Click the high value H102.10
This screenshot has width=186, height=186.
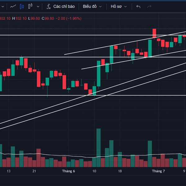point(20,19)
